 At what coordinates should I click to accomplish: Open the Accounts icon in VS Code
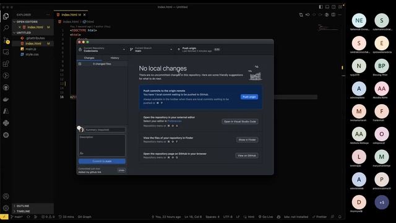(x=6, y=196)
